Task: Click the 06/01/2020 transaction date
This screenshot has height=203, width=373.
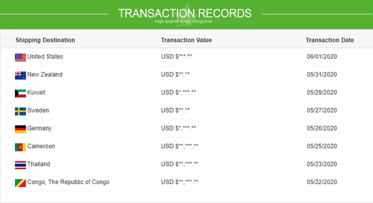Action: (322, 57)
